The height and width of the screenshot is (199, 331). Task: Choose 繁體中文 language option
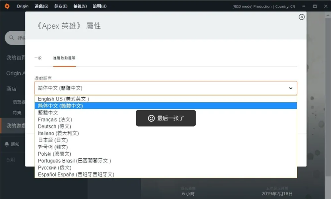pyautogui.click(x=48, y=113)
